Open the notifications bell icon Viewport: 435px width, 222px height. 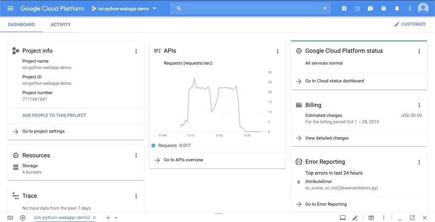(x=397, y=8)
